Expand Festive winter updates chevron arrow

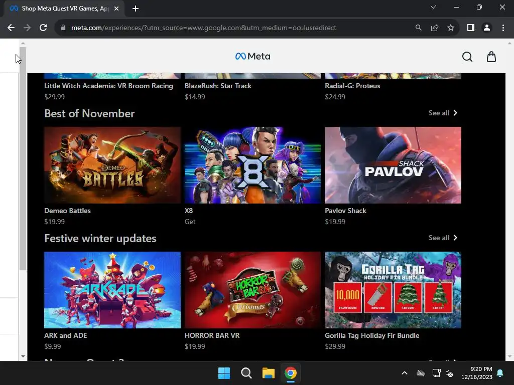click(455, 238)
